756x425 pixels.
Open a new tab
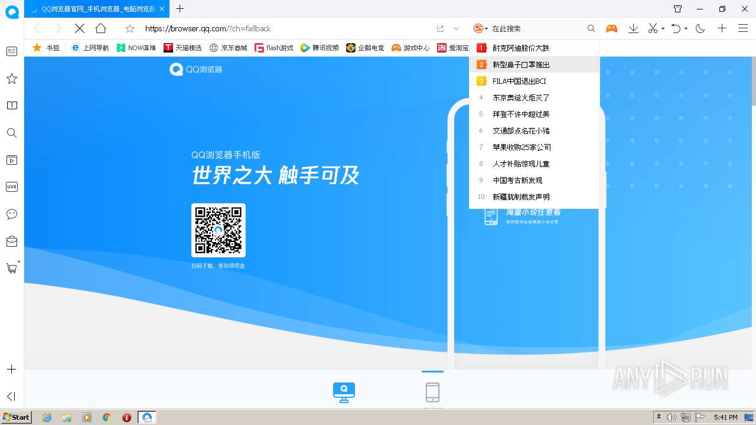(180, 9)
